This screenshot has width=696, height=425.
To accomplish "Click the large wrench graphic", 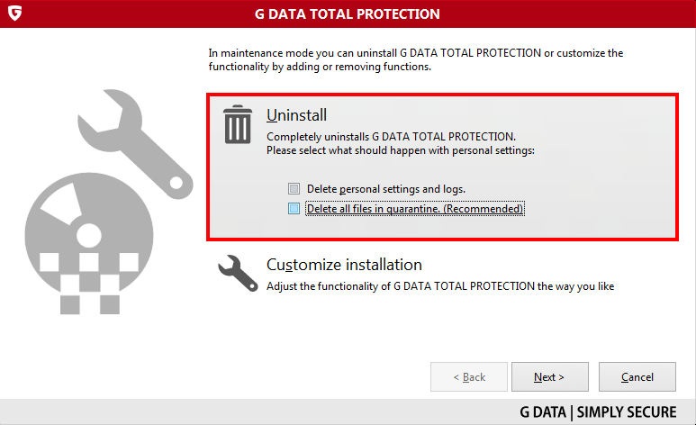I will pyautogui.click(x=135, y=143).
